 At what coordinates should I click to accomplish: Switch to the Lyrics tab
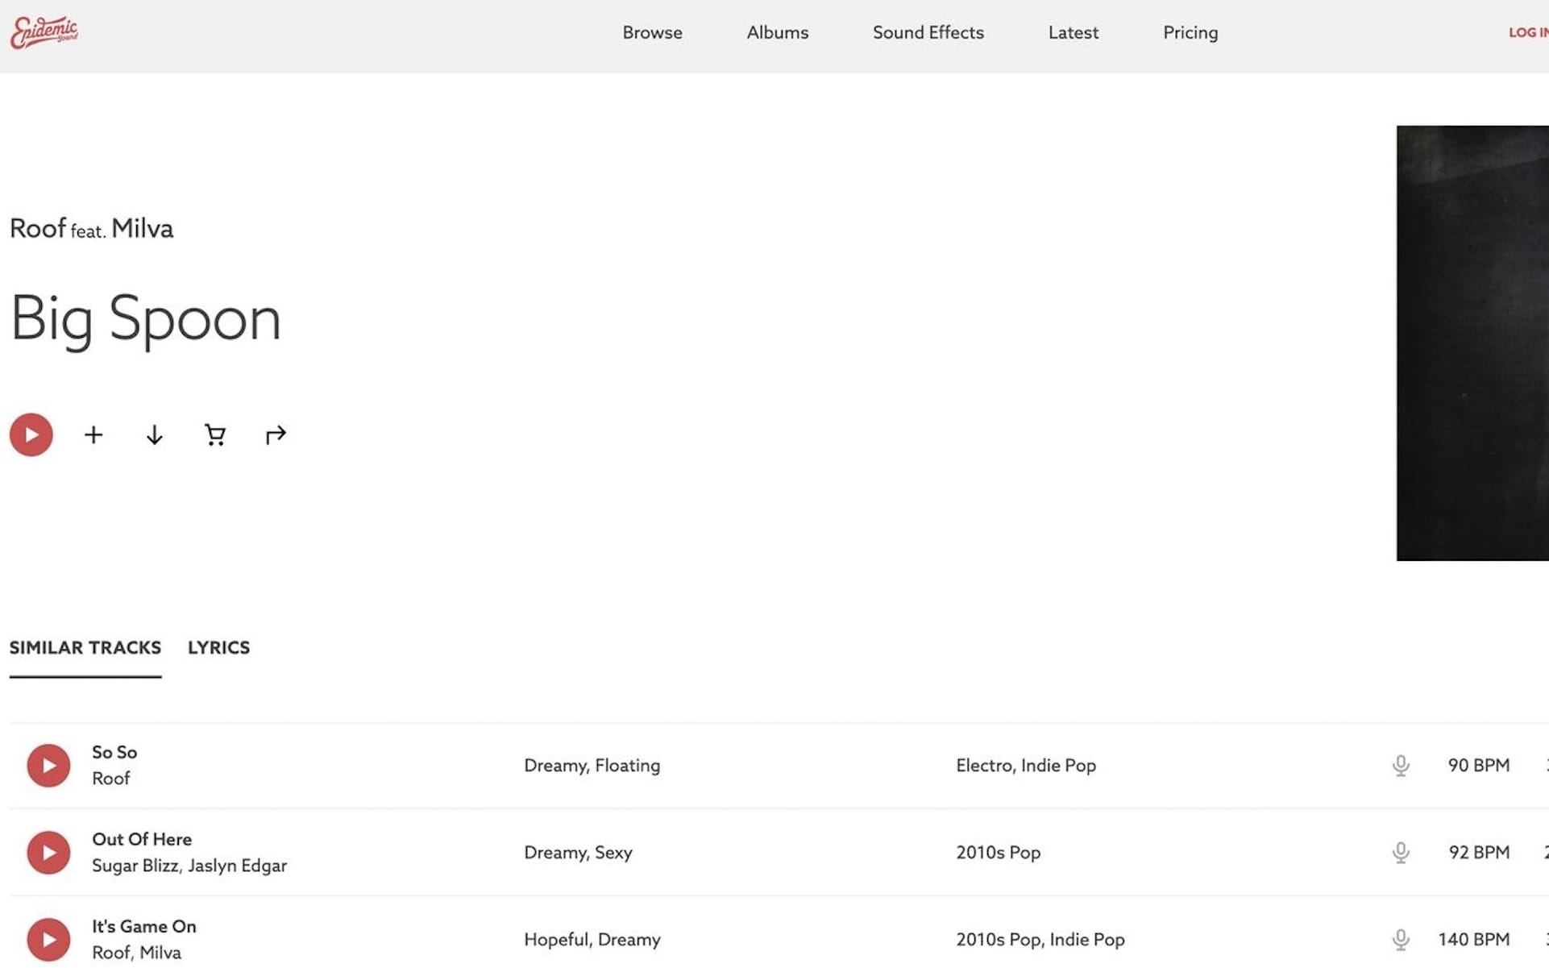(218, 648)
